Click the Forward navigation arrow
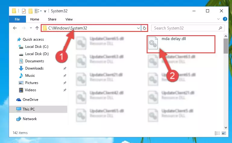The height and width of the screenshot is (143, 232). tap(24, 28)
